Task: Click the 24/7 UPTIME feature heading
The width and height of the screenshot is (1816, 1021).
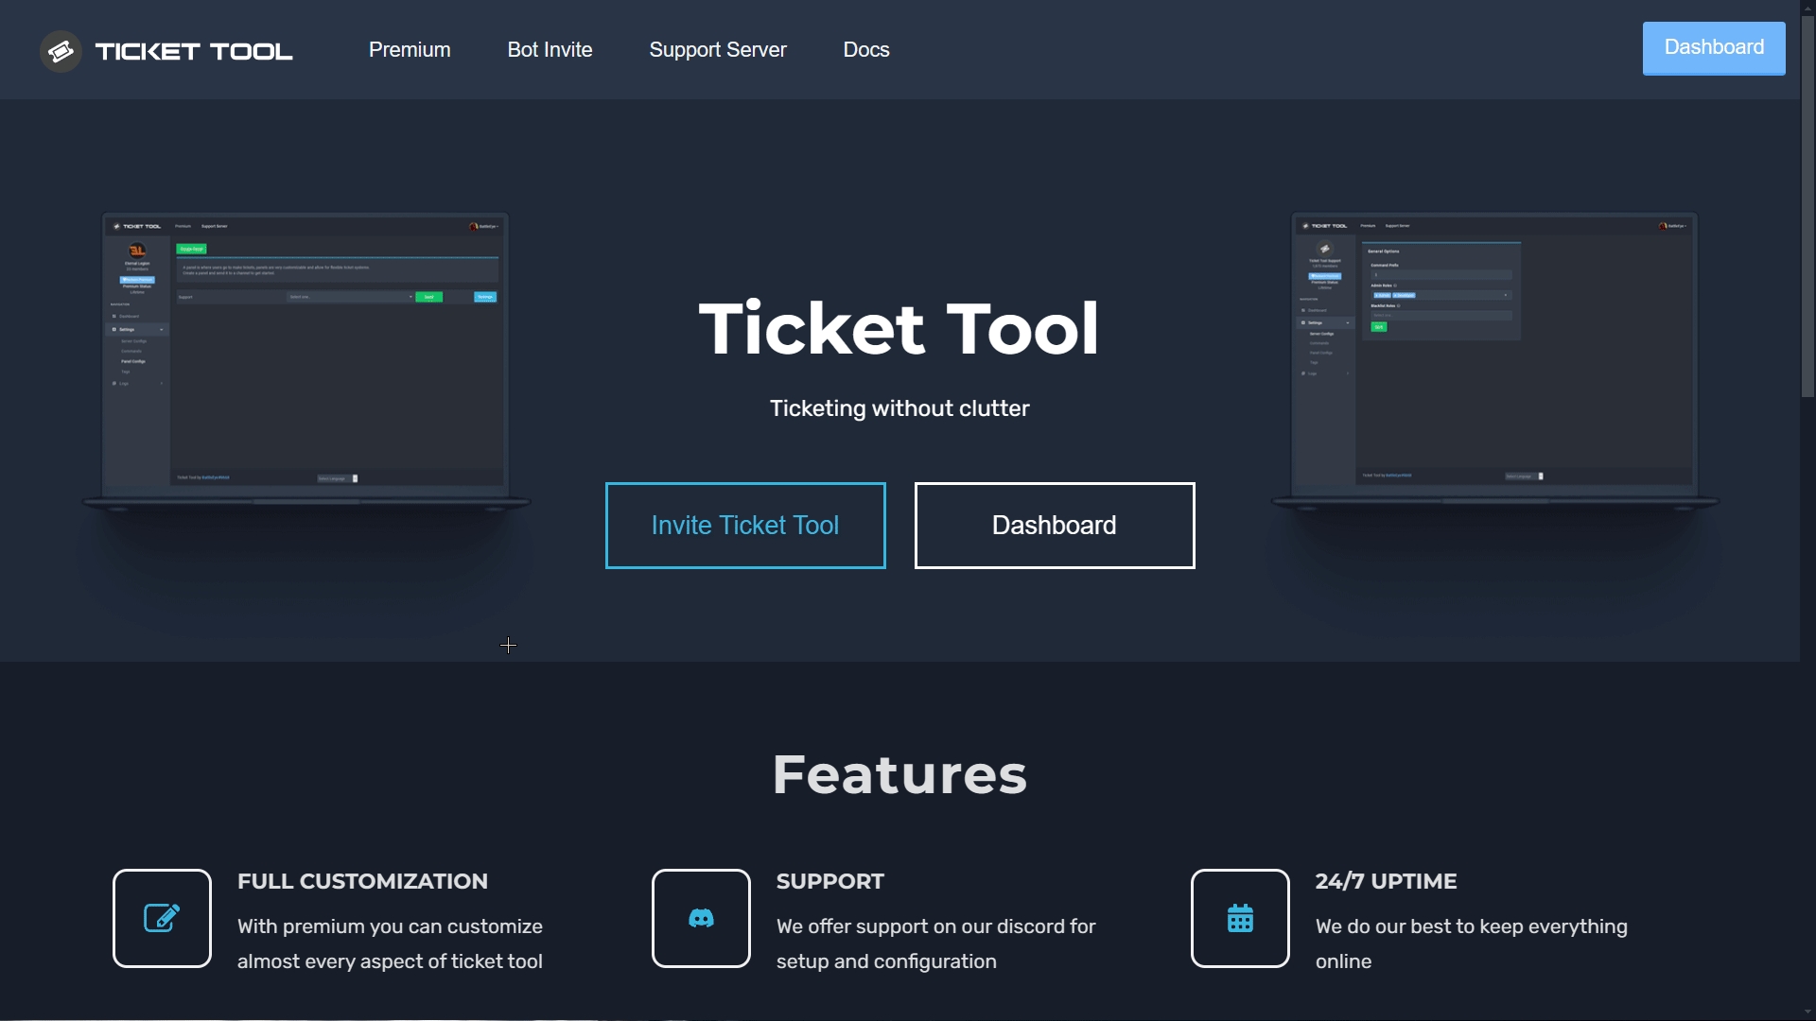Action: 1386,881
